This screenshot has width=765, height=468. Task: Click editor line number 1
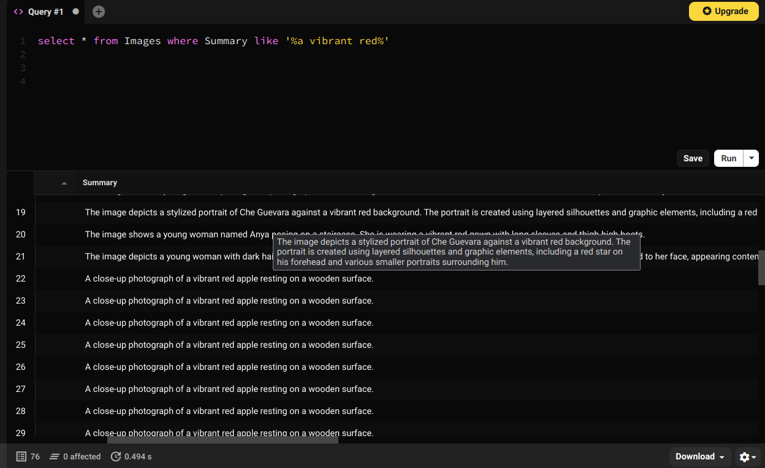tap(23, 41)
